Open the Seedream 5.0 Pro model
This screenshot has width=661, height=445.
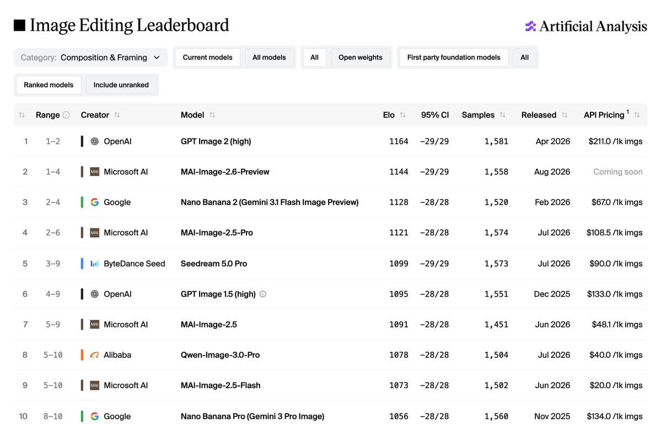coord(214,264)
